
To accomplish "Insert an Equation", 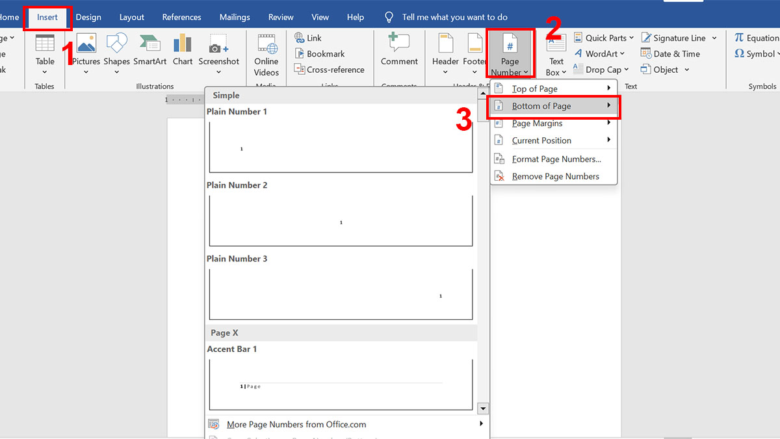I will 759,37.
